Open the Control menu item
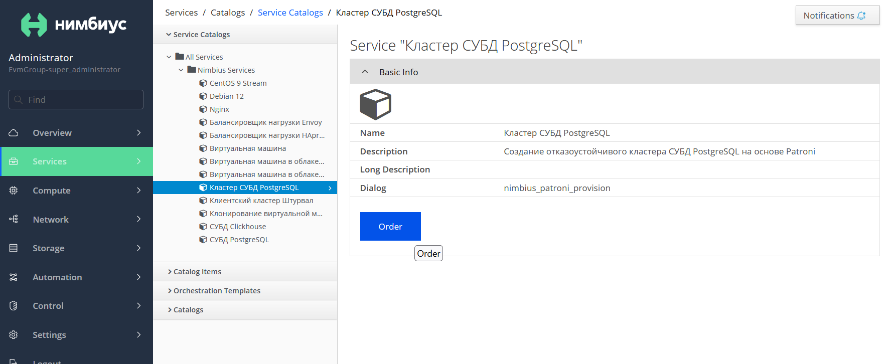Screen dimensions: 889x364 pyautogui.click(x=77, y=306)
